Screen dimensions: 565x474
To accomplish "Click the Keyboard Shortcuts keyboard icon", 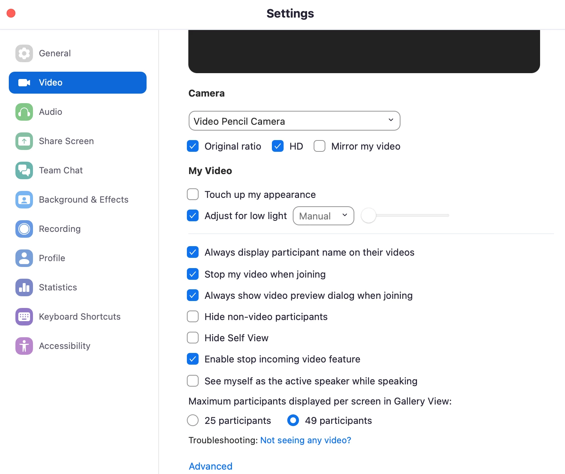I will coord(24,317).
